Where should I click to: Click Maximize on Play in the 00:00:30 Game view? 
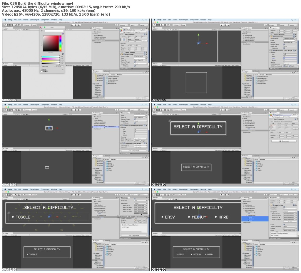[x=70, y=65]
